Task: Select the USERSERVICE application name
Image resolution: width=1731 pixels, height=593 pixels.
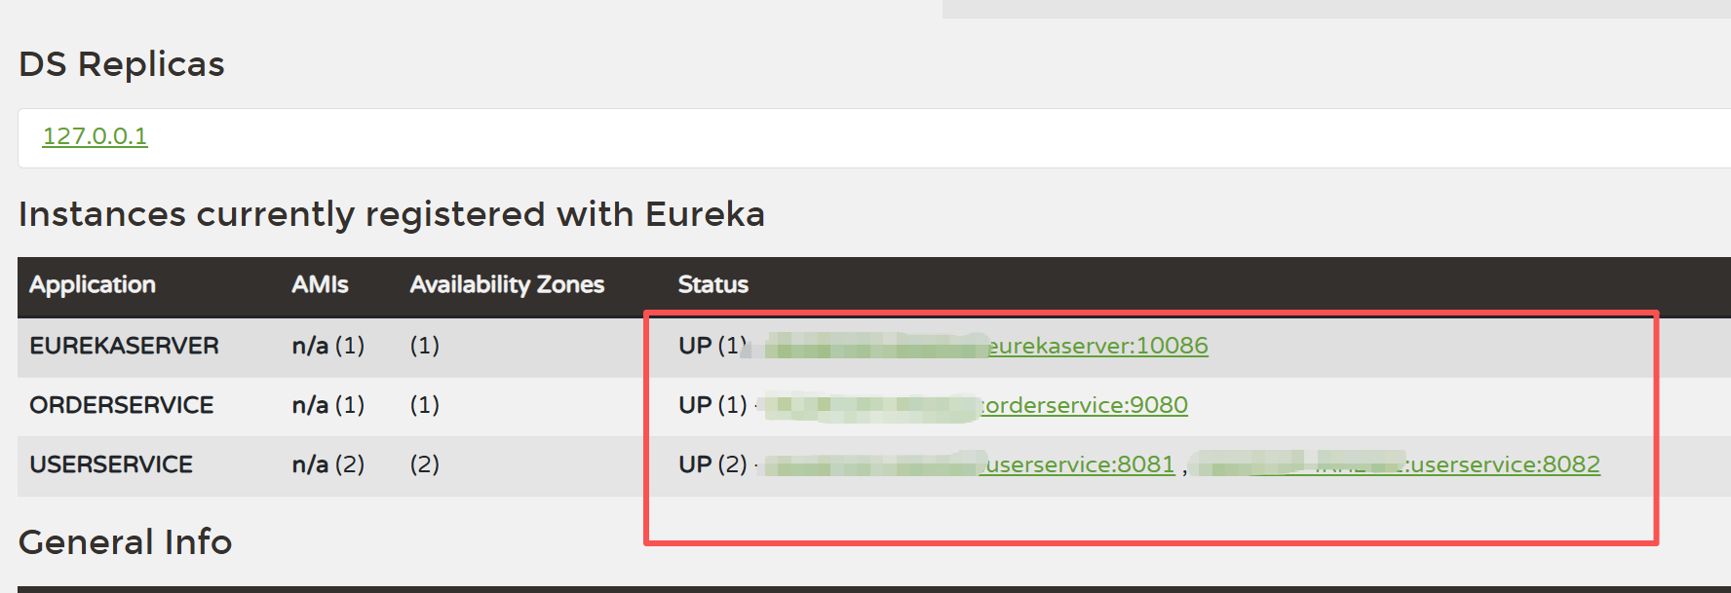Action: coord(111,464)
